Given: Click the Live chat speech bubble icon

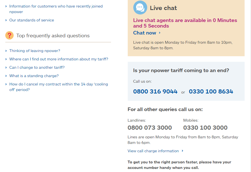Looking at the screenshot, I should click(x=140, y=8).
